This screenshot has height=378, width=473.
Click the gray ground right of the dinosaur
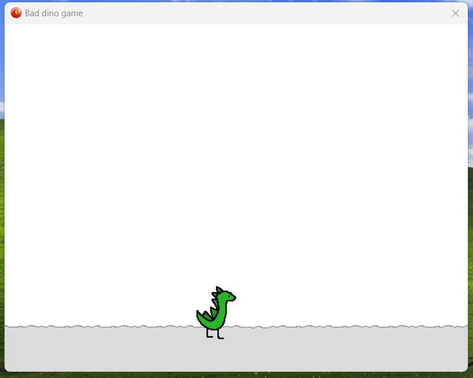coord(347,349)
